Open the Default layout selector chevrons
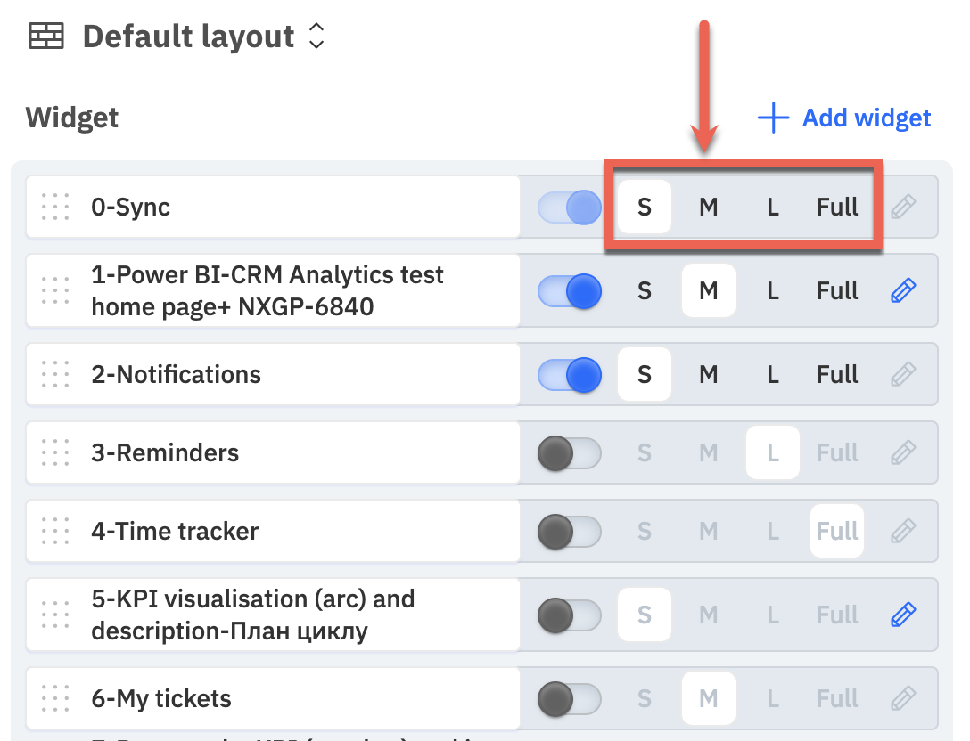Viewport: 970px width, 741px height. [316, 36]
